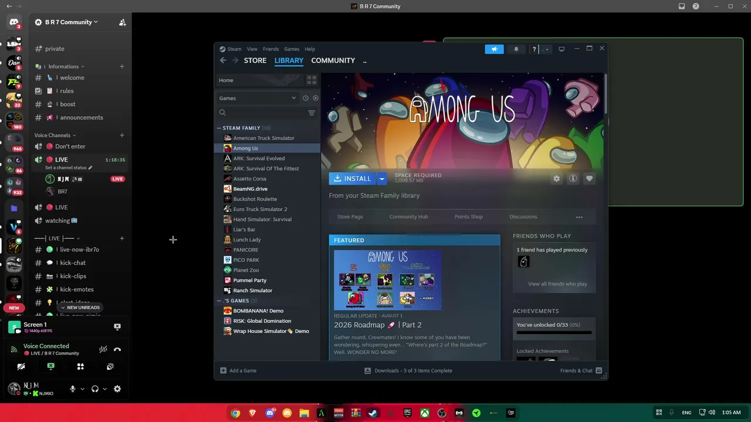Viewport: 751px width, 422px height.
Task: Open Among Us Community Hub
Action: (x=409, y=217)
